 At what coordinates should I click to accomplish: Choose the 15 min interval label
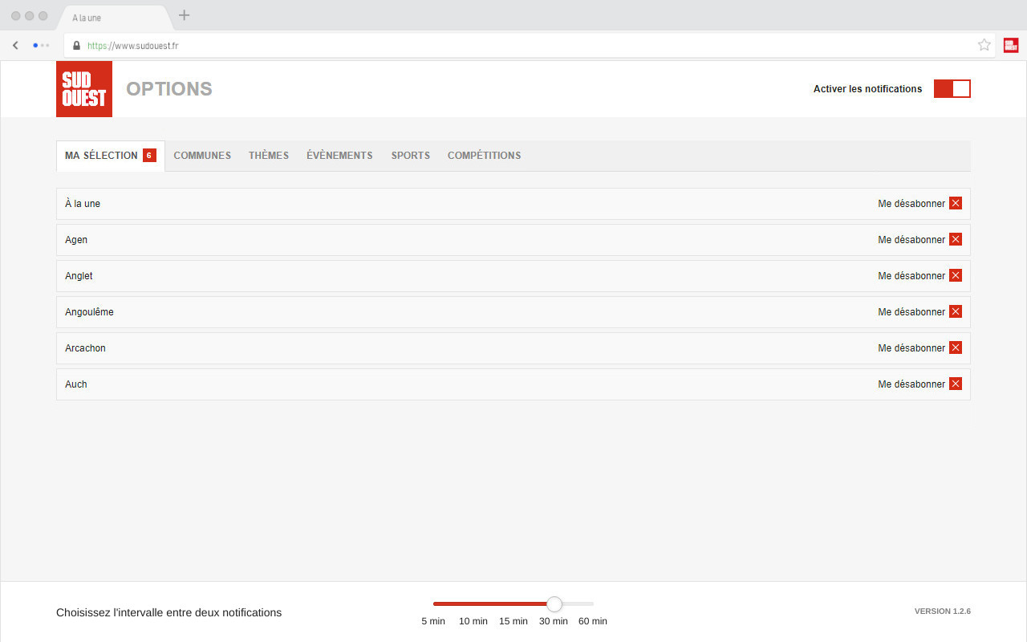click(x=513, y=621)
